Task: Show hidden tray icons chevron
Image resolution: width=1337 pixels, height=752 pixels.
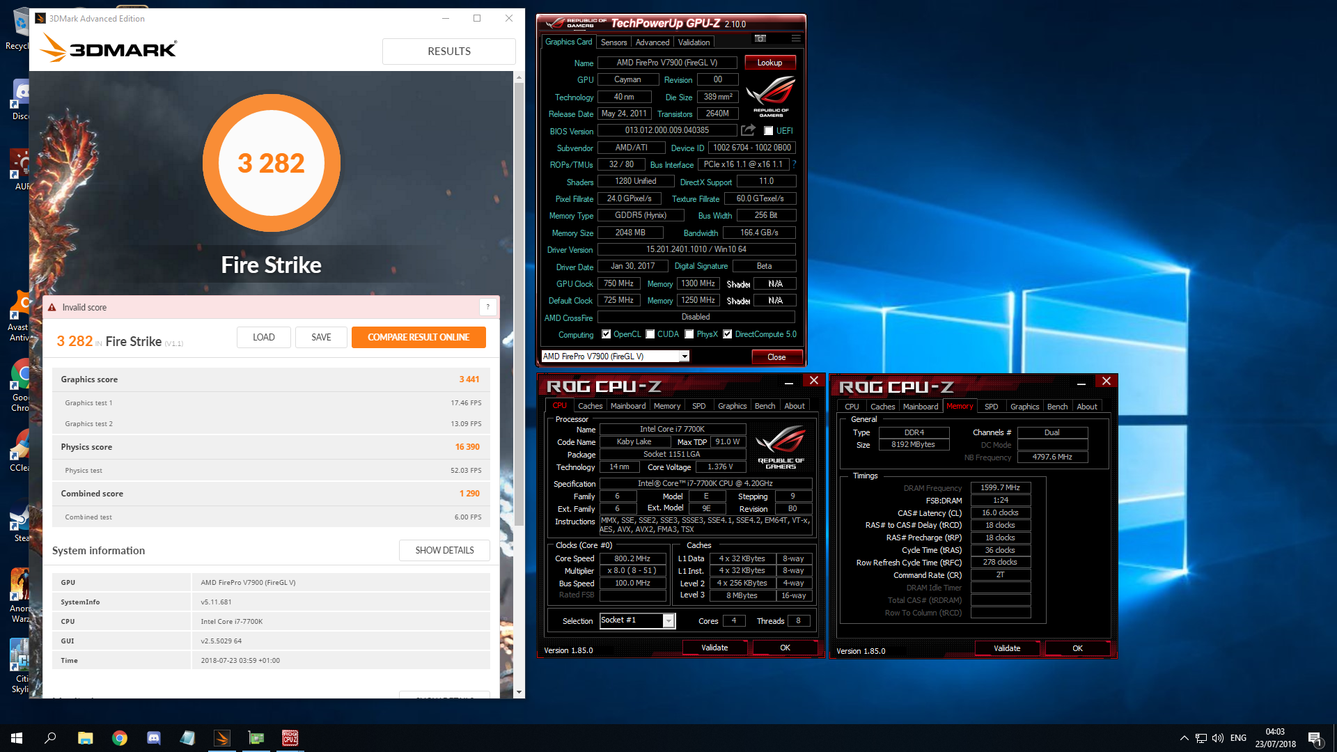Action: [x=1184, y=738]
